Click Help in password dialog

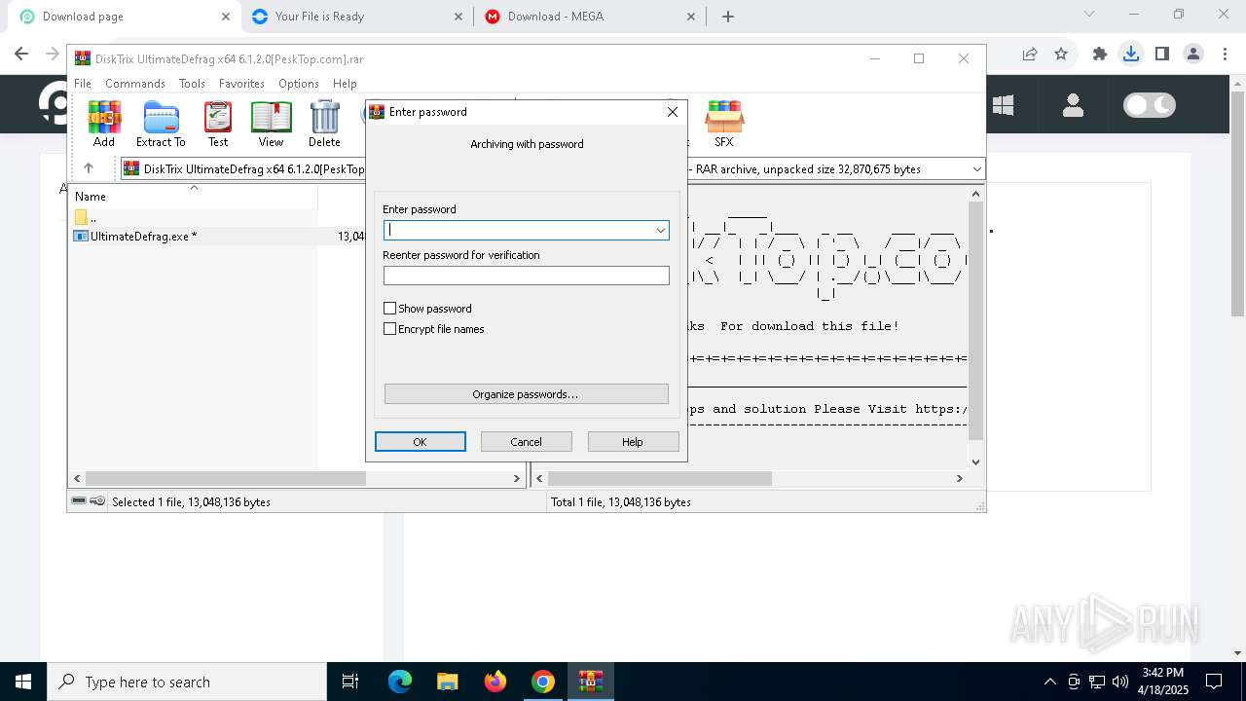[633, 442]
